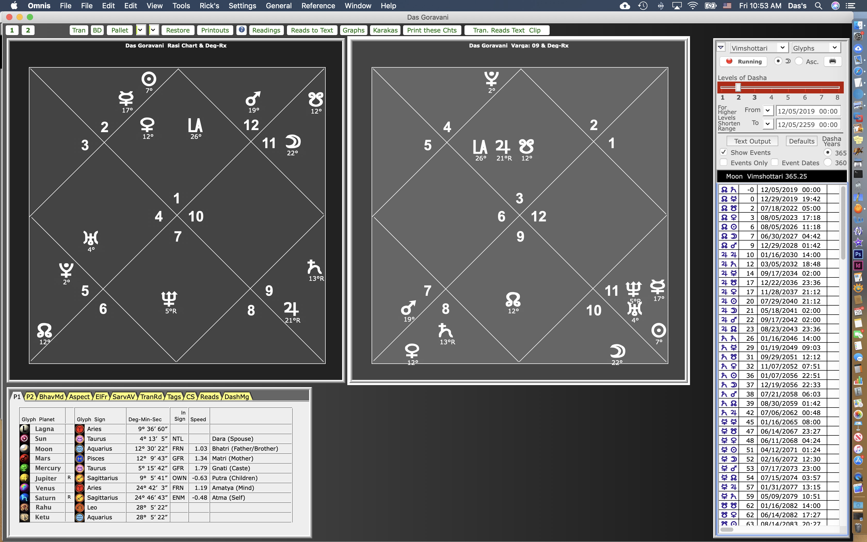
Task: Click the Rahu glyph in the Varga chart
Action: (x=513, y=299)
